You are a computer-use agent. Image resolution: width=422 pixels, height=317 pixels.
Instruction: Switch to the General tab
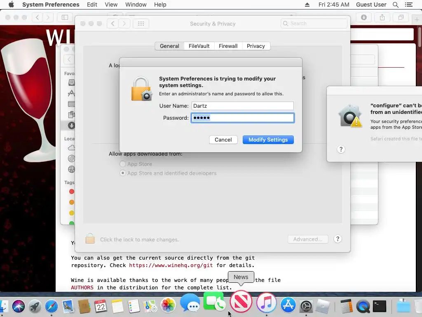point(169,46)
